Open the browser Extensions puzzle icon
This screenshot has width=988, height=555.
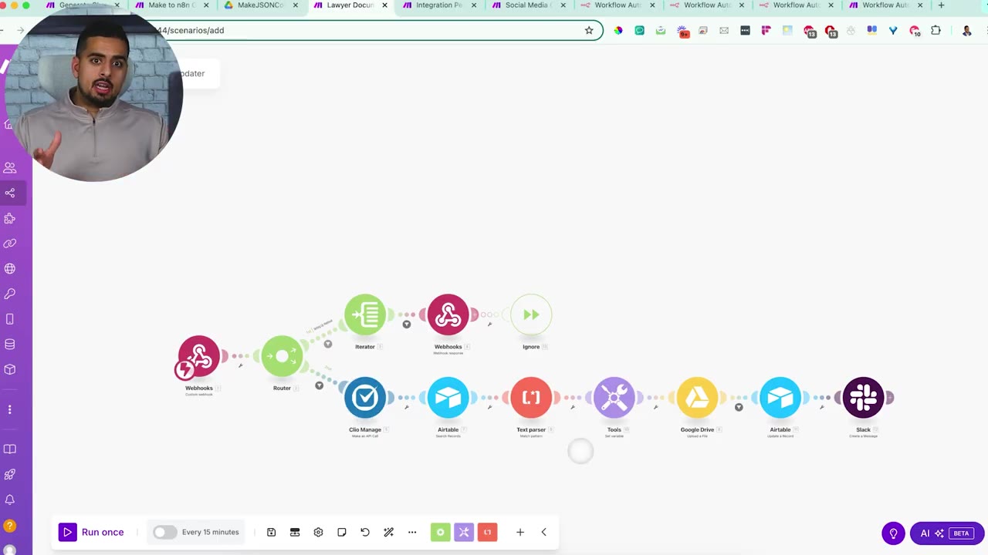[x=936, y=31]
